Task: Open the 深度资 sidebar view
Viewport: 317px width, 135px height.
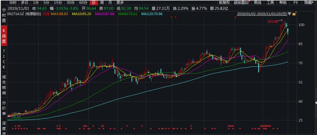Action: (4, 128)
